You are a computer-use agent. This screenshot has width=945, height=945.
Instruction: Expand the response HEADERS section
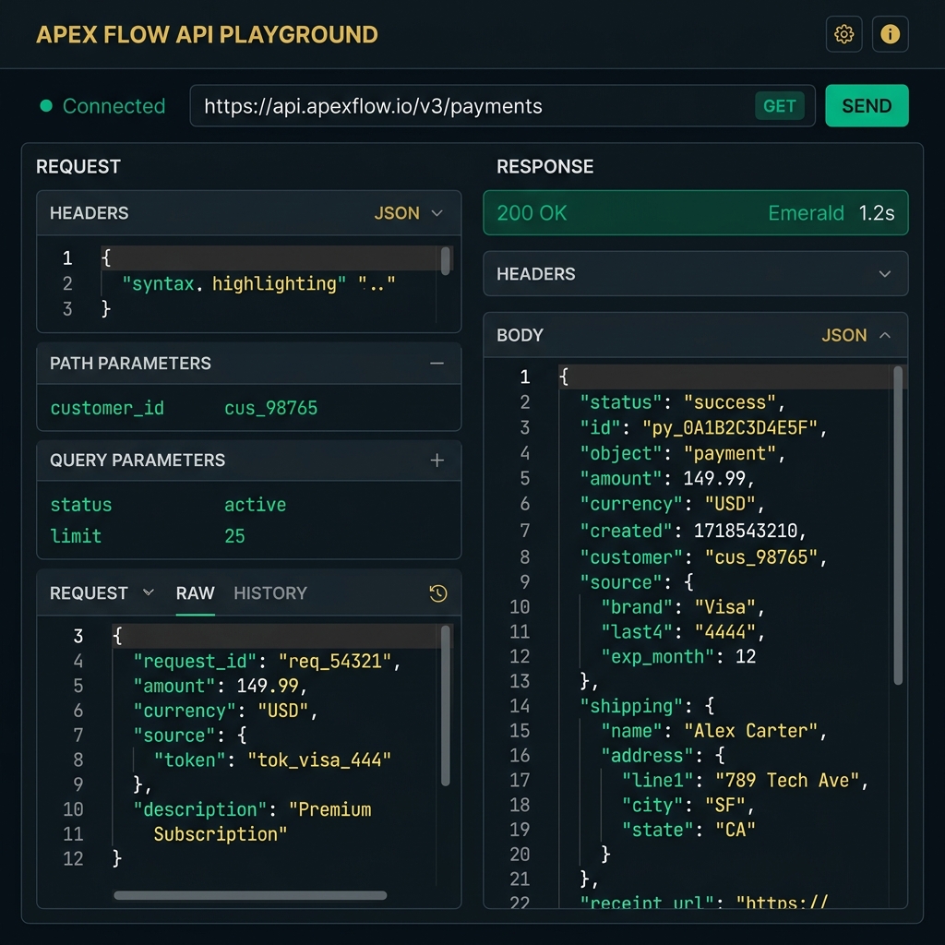[696, 273]
